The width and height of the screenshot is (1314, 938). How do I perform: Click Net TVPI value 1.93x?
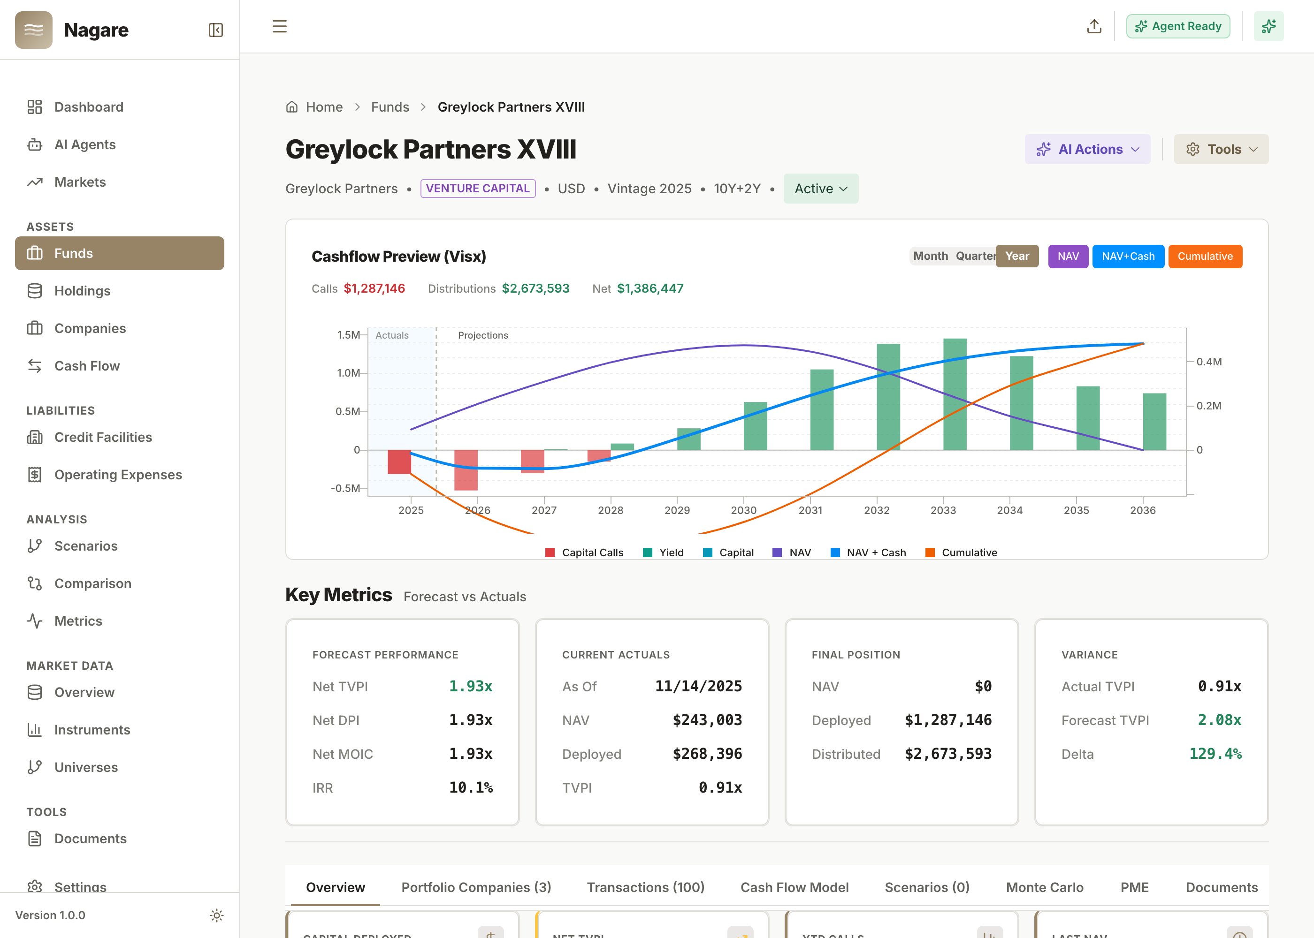point(470,686)
